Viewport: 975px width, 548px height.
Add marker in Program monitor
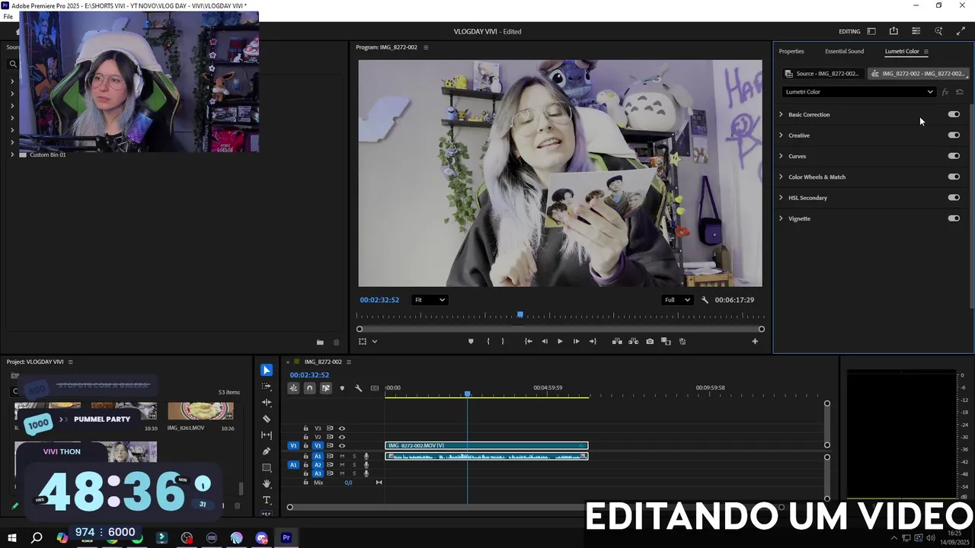(x=471, y=341)
